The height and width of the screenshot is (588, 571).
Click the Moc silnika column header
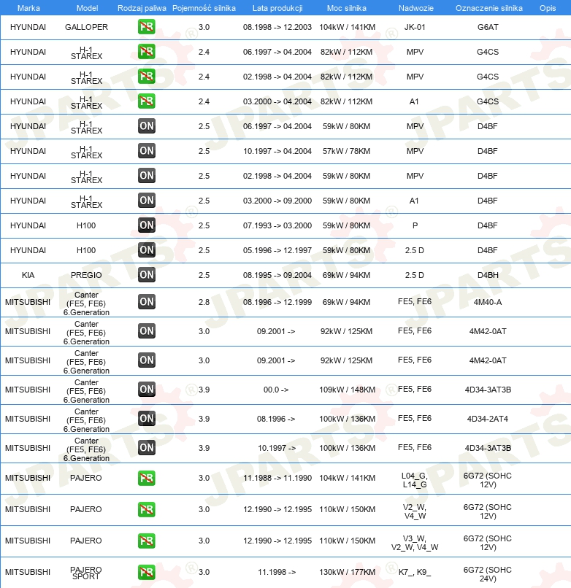tap(347, 8)
